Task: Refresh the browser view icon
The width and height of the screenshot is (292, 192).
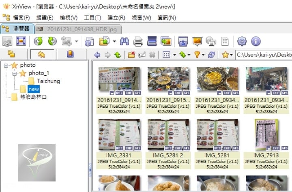Action: (x=211, y=55)
